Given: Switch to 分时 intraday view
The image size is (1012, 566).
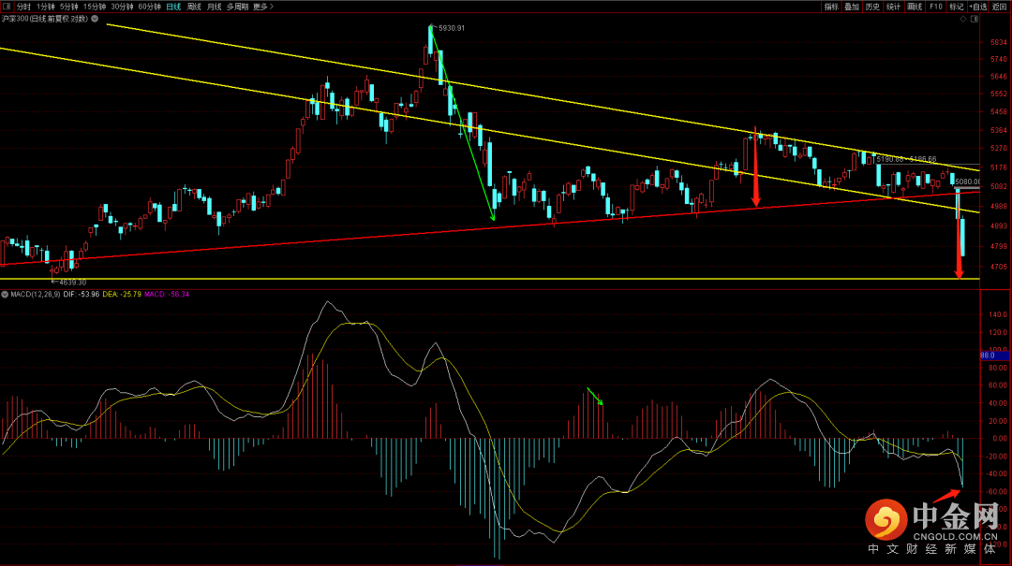Looking at the screenshot, I should point(23,7).
